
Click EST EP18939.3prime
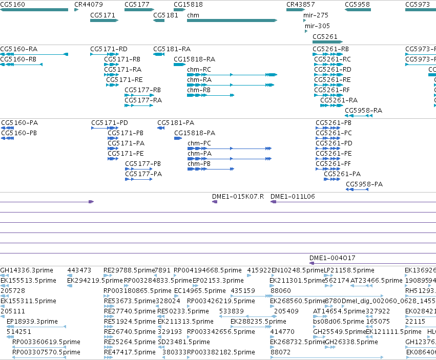click(32, 322)
